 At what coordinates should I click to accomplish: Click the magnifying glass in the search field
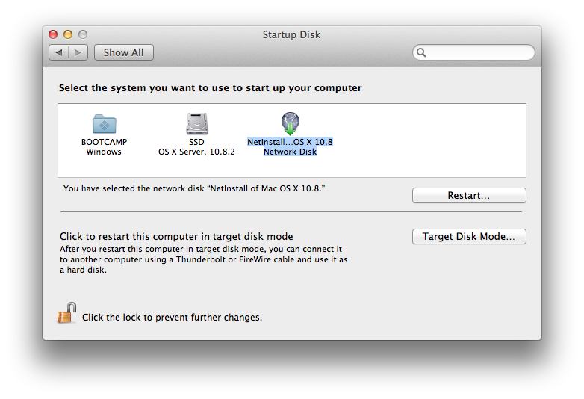click(x=422, y=53)
